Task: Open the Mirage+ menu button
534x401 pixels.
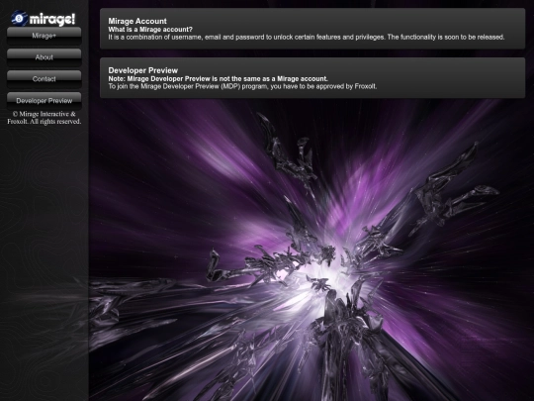Action: point(44,36)
